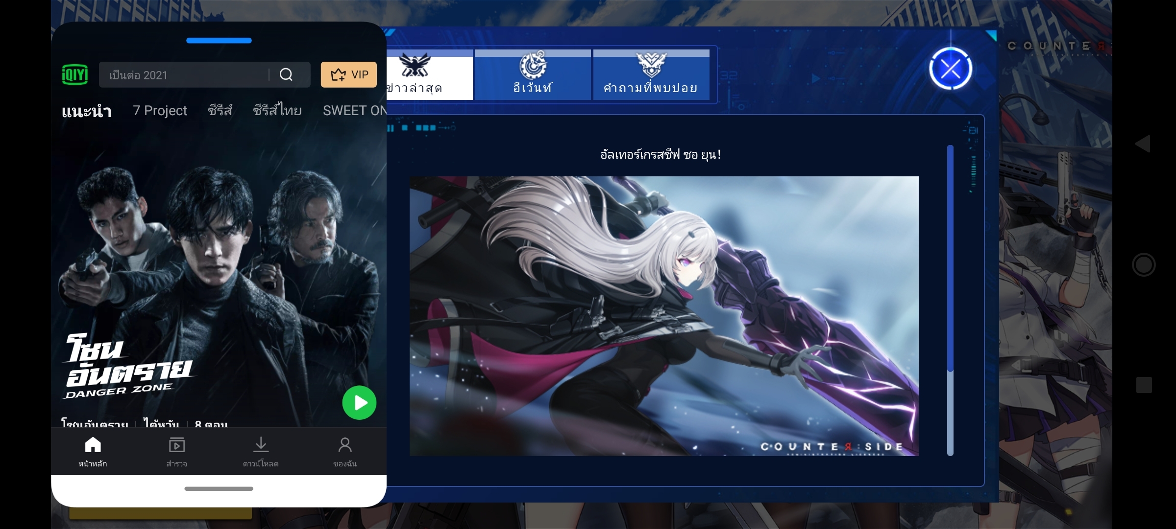Open the คำถามที่พบบ่อย FAQ tab

651,74
